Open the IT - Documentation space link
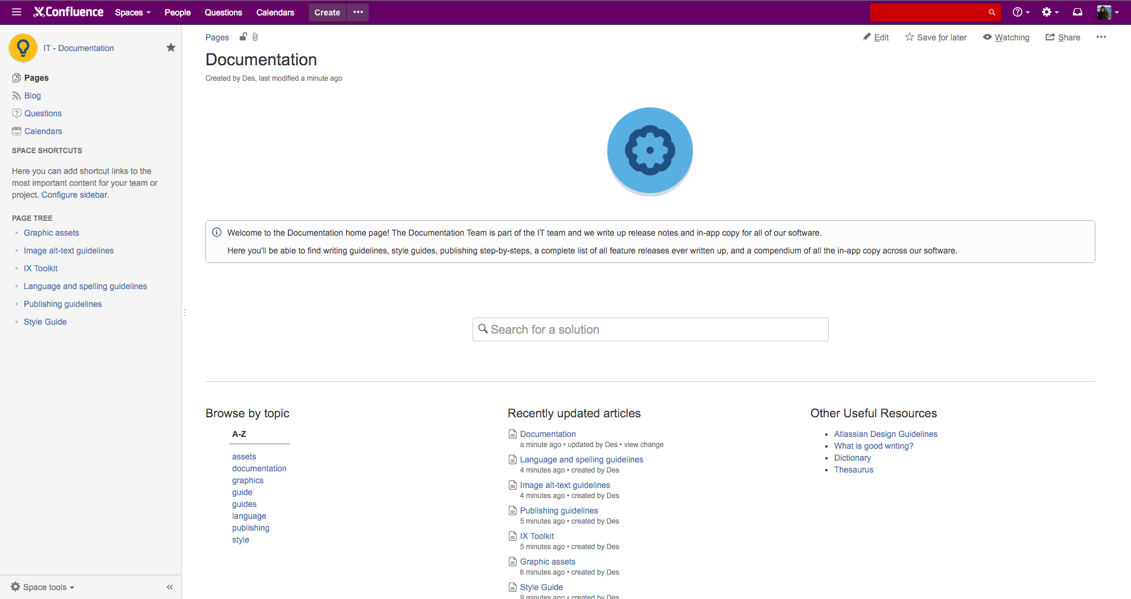Image resolution: width=1131 pixels, height=599 pixels. coord(78,48)
